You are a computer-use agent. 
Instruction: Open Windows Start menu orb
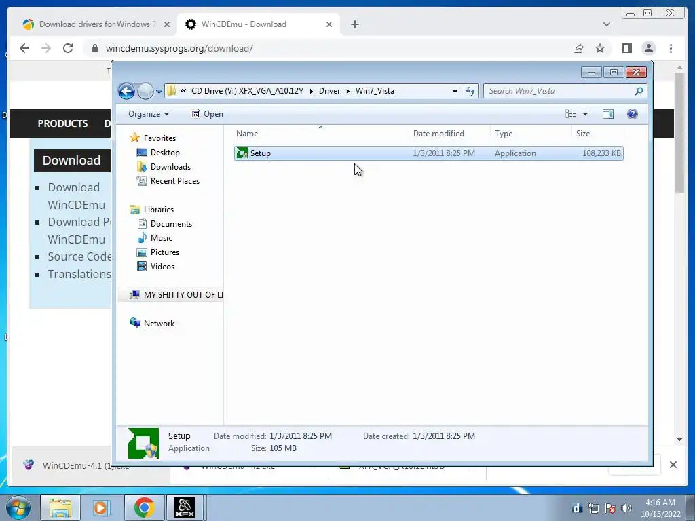click(18, 507)
